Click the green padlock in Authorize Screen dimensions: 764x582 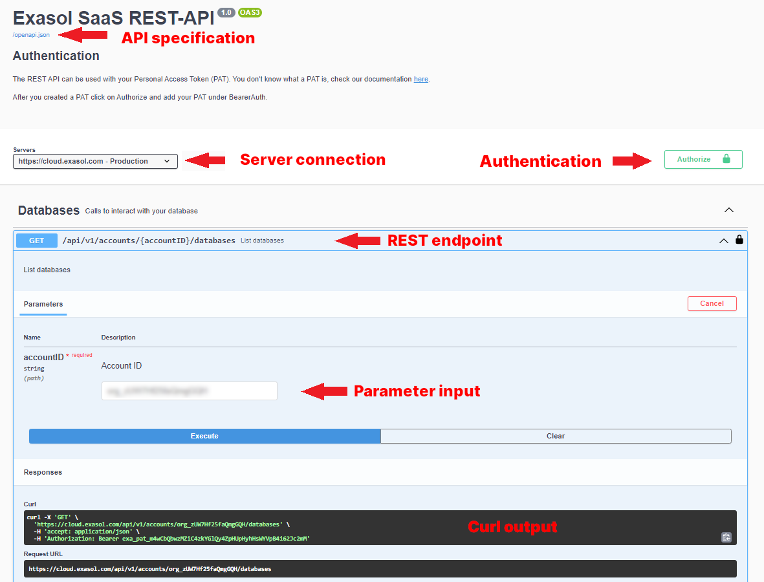pyautogui.click(x=726, y=159)
